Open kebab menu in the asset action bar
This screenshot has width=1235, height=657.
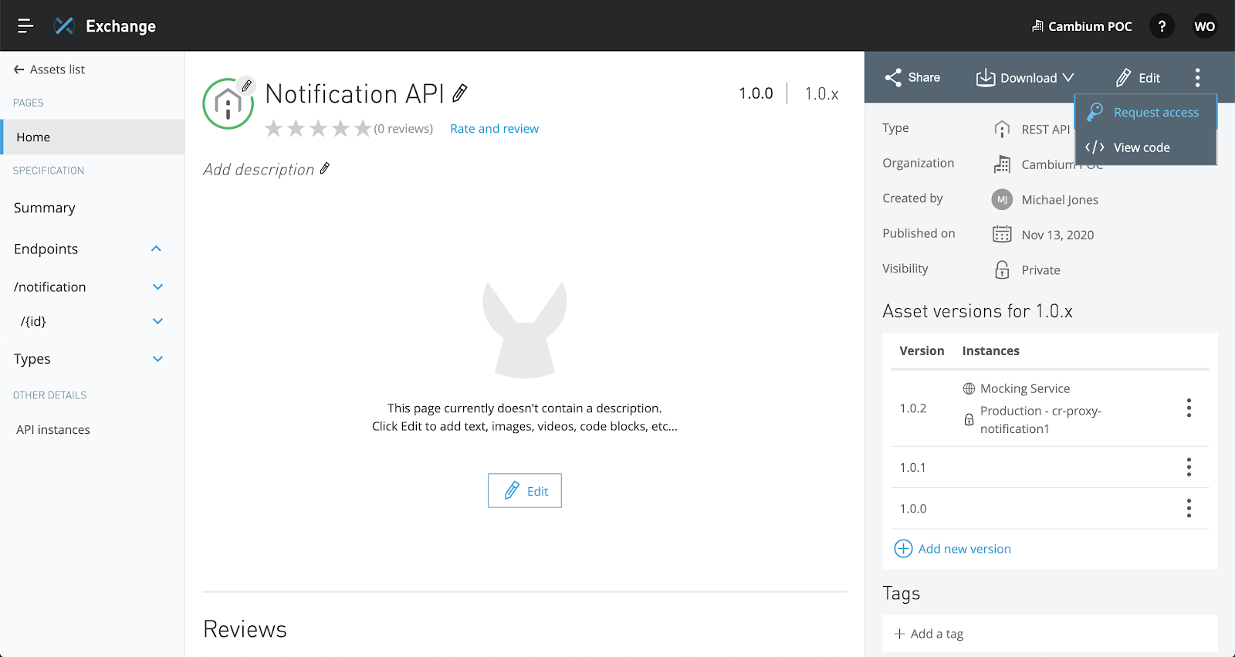[x=1197, y=77]
